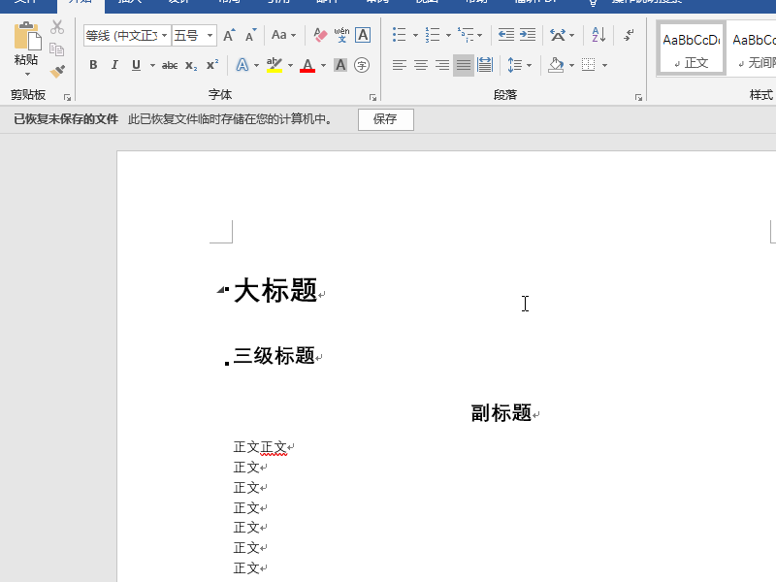Sort paragraphs with A-Z icon
Image resolution: width=776 pixels, height=582 pixels.
click(x=598, y=35)
